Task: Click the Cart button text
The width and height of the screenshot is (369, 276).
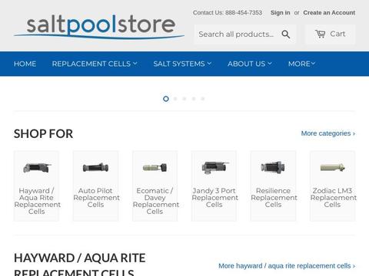Action: click(337, 34)
